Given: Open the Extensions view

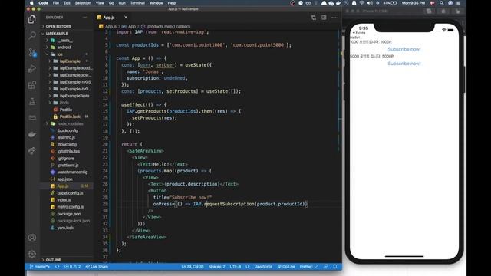Looking at the screenshot, I should pyautogui.click(x=32, y=85).
